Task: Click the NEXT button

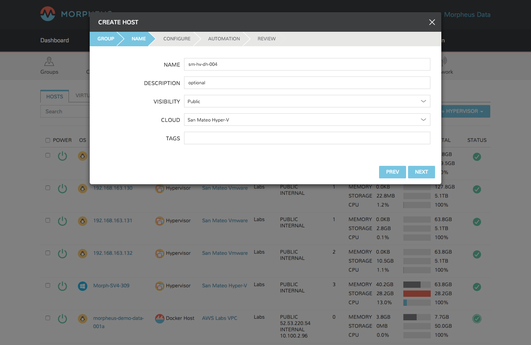Action: pyautogui.click(x=421, y=172)
